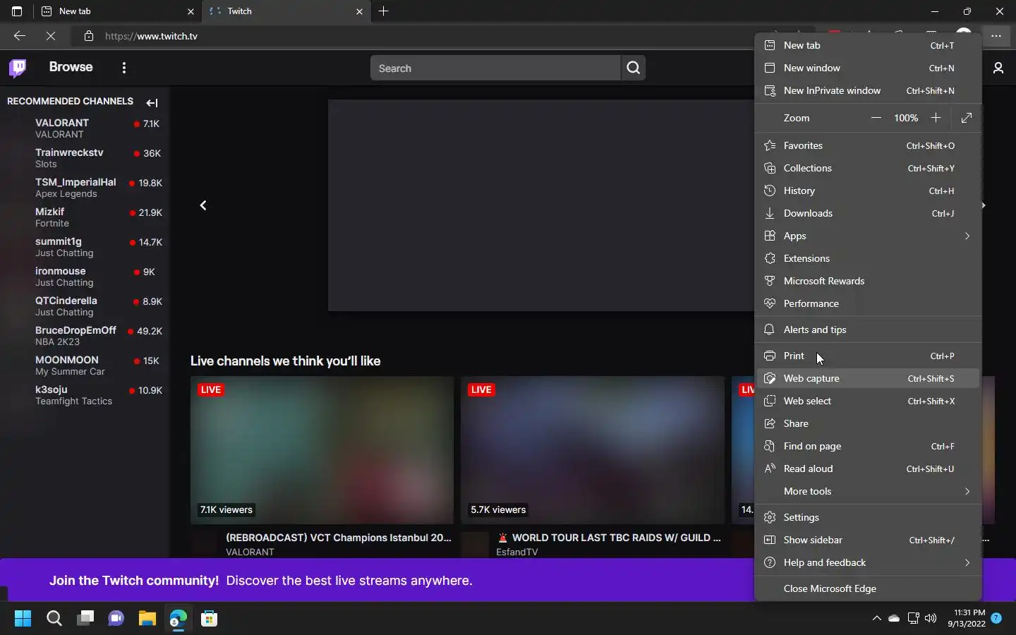Click the Edge settings and more dots

tap(996, 36)
